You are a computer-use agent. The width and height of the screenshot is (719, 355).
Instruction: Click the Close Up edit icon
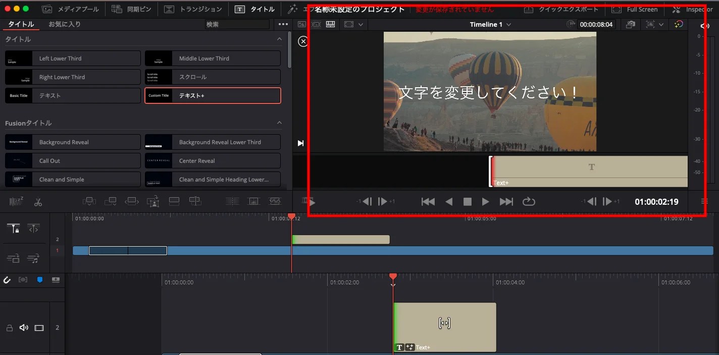point(153,202)
